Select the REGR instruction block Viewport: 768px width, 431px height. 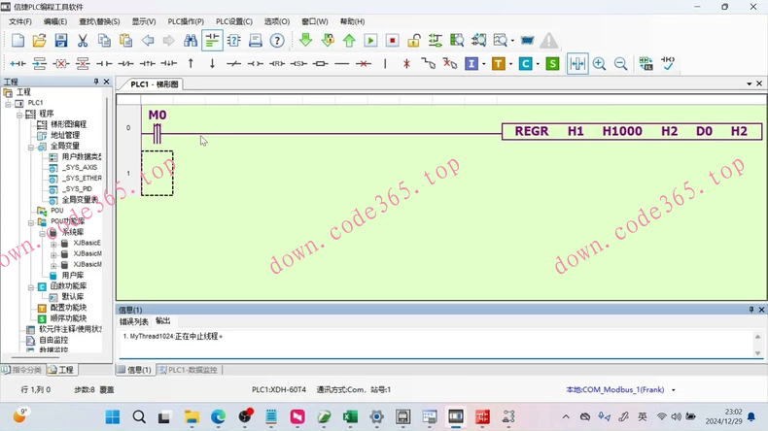click(632, 131)
